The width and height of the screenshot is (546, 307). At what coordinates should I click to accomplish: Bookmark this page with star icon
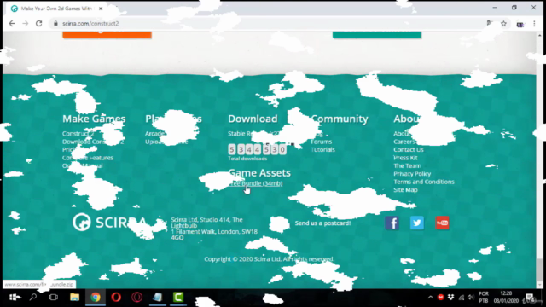tap(503, 24)
